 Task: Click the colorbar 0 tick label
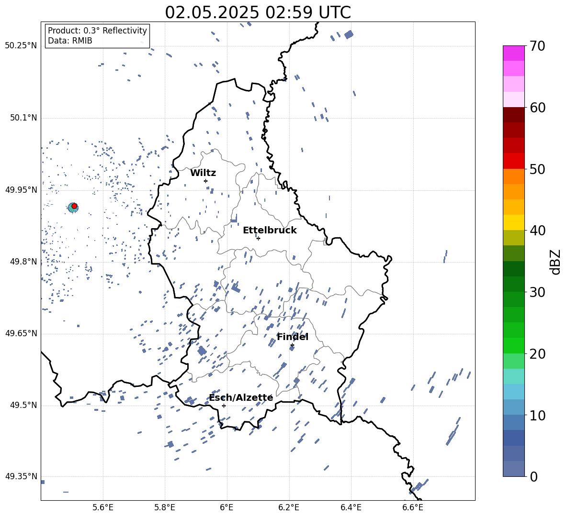pos(533,476)
